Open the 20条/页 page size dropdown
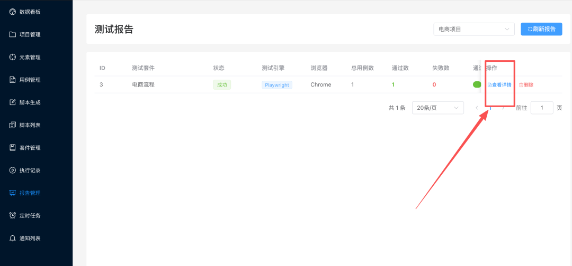This screenshot has height=266, width=572. pos(438,108)
